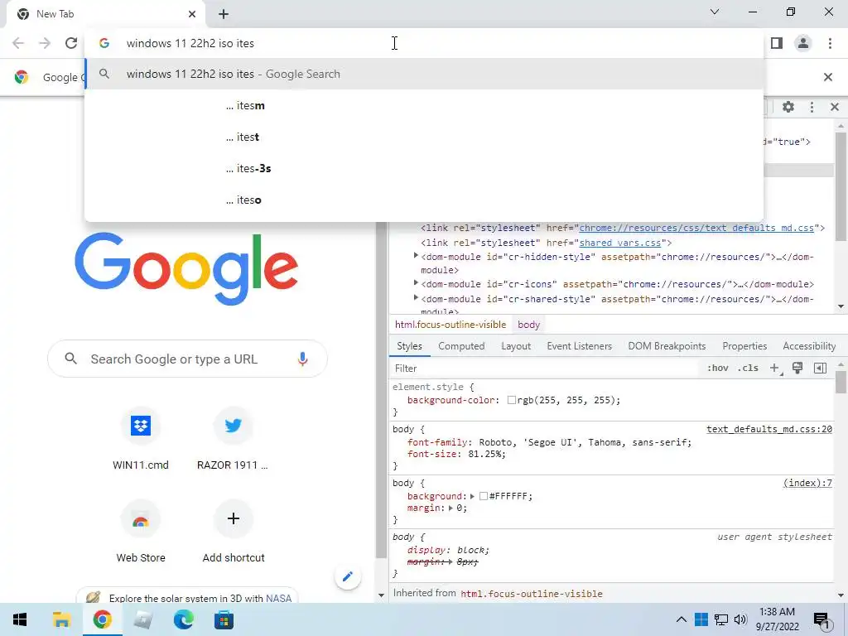This screenshot has width=848, height=636.
Task: Dismiss the Google Chrome infobar
Action: (x=827, y=77)
